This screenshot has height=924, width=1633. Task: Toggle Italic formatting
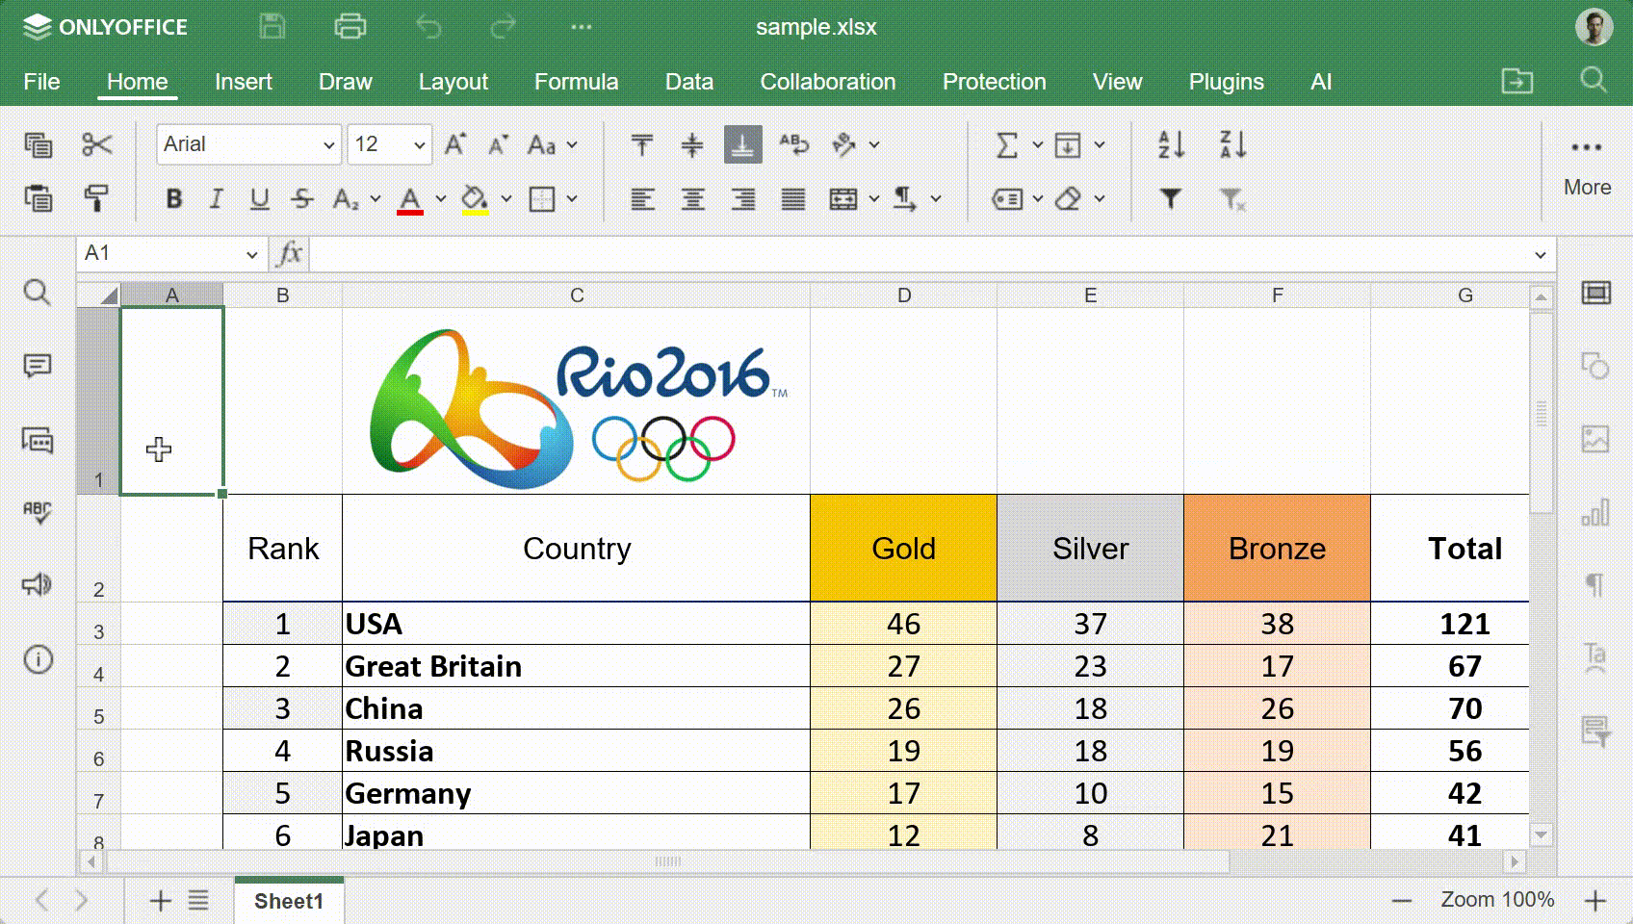pyautogui.click(x=217, y=198)
